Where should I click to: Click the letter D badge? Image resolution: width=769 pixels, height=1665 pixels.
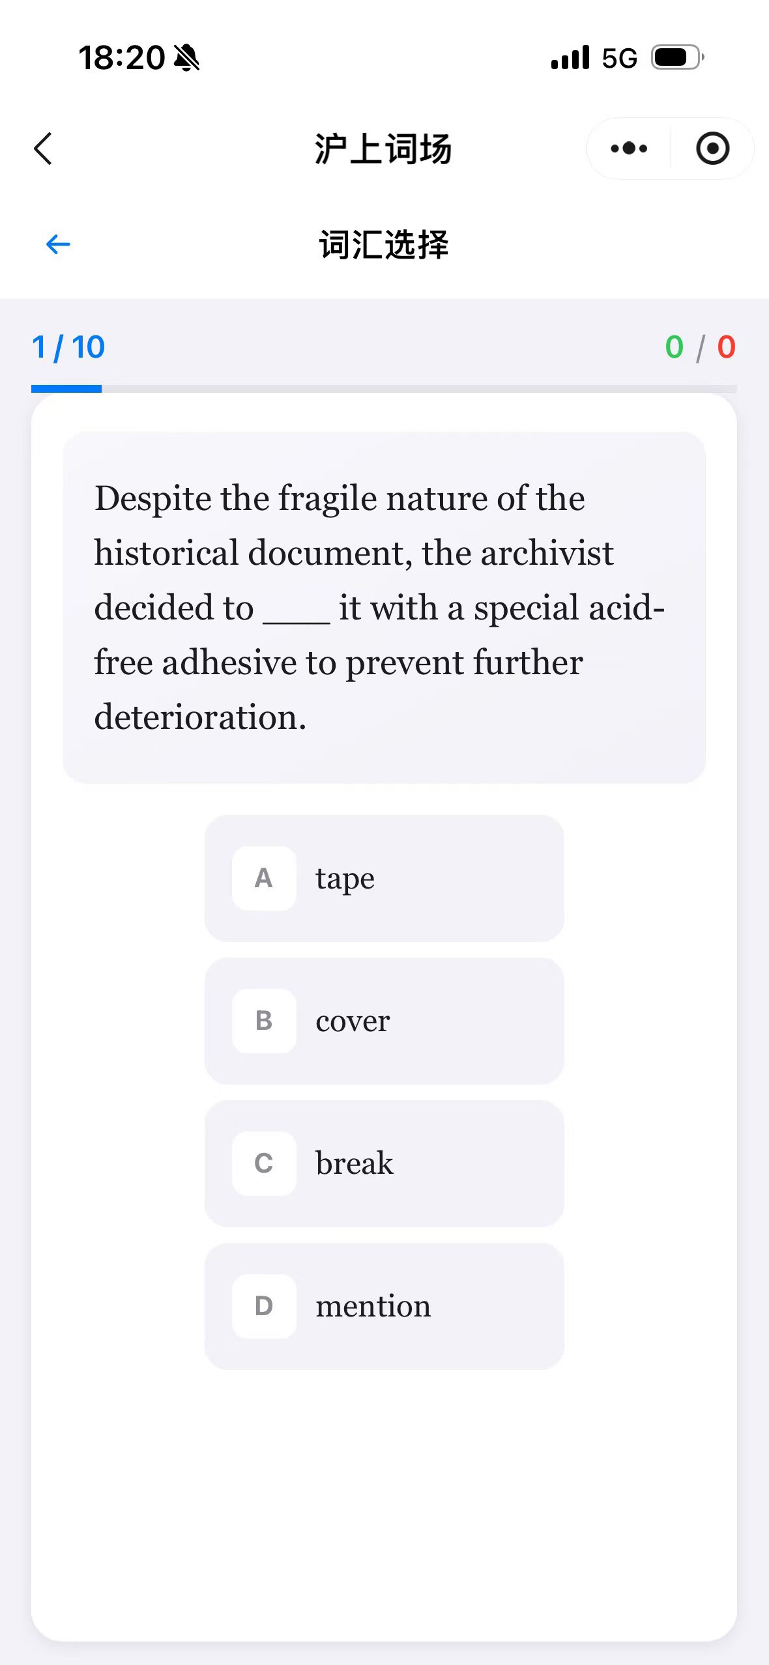click(x=264, y=1306)
